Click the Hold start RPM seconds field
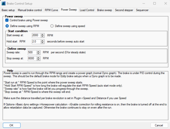 pos(36,41)
